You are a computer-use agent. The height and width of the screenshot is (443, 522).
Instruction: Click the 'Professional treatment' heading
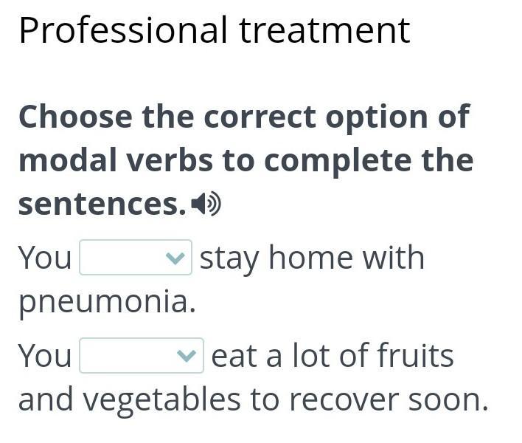[x=214, y=30]
